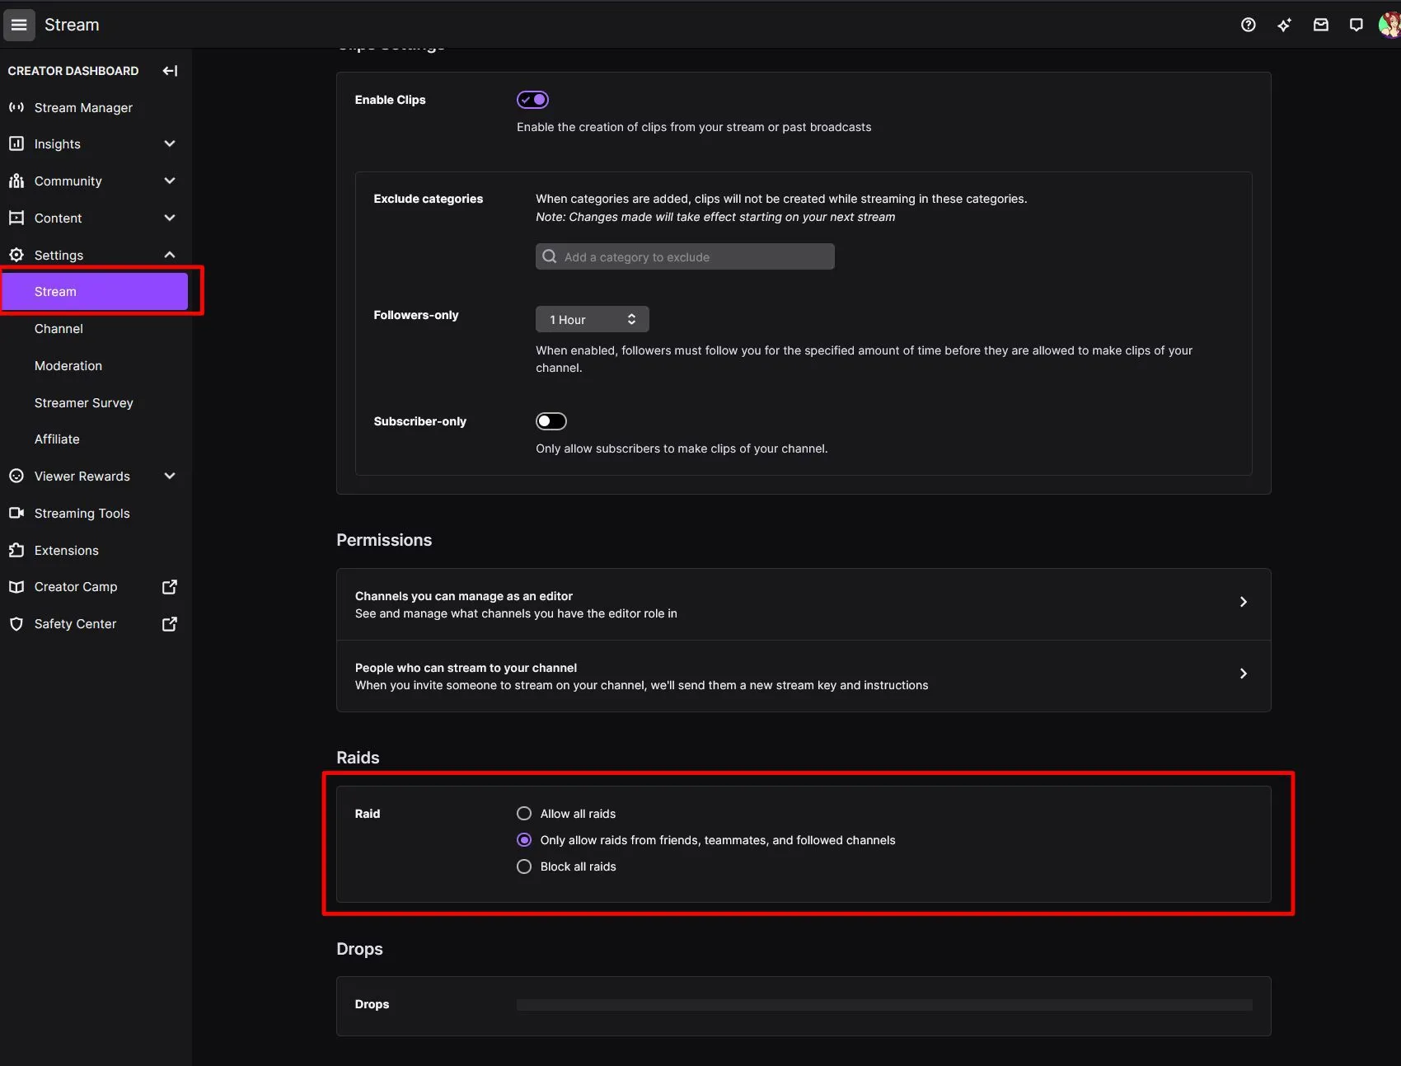Screen dimensions: 1401x1066
Task: Open Creator Camp link
Action: (x=76, y=587)
